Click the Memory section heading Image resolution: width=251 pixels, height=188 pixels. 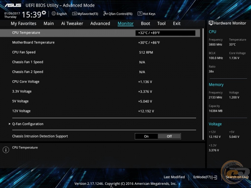coord(216,85)
